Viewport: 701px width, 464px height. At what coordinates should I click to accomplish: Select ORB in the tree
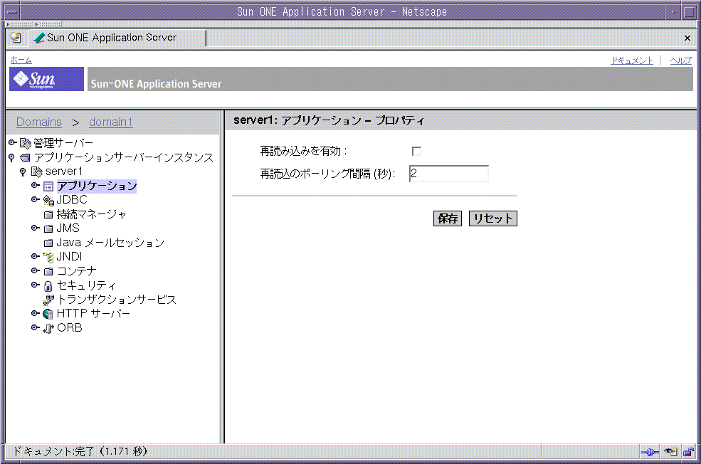click(69, 327)
